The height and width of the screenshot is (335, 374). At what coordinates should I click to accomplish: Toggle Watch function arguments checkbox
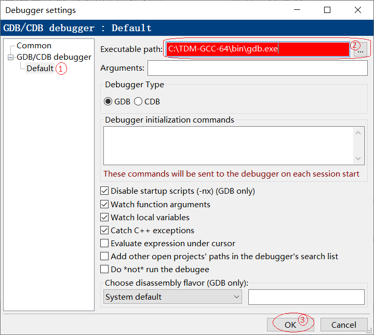click(104, 204)
